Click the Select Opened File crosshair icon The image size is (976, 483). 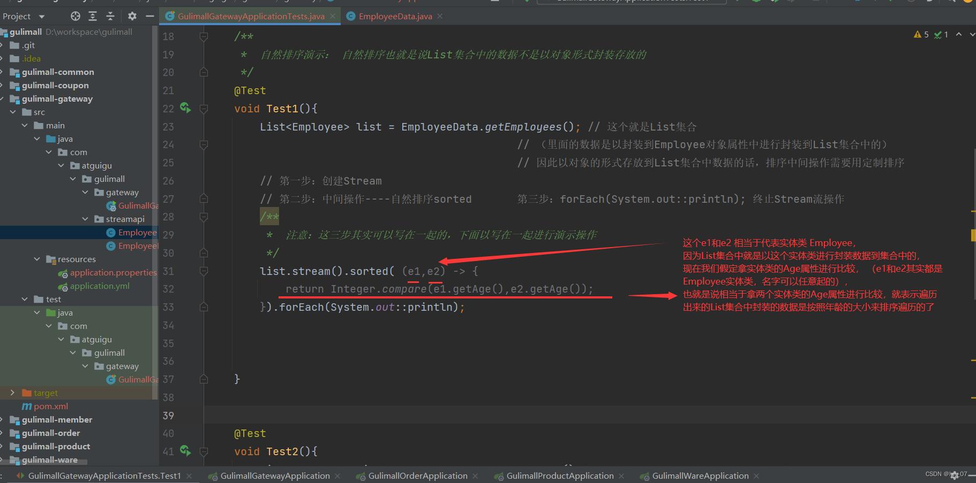coord(76,16)
